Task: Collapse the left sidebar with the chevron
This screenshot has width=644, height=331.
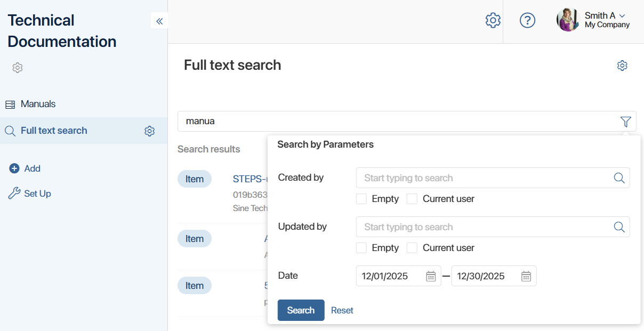Action: pos(159,21)
